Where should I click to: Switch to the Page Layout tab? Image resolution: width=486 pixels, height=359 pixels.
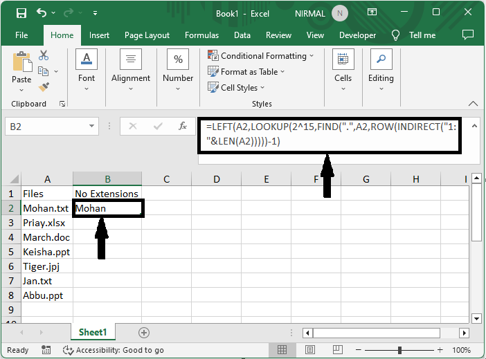[147, 35]
